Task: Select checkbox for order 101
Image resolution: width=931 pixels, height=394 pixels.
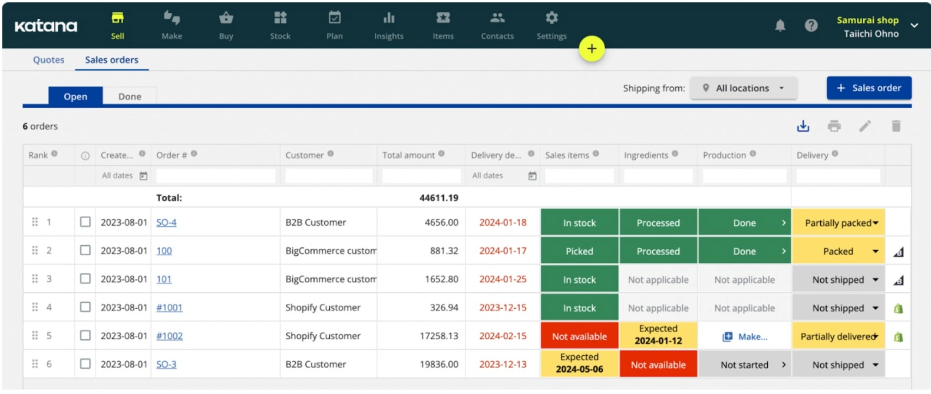Action: pos(85,278)
